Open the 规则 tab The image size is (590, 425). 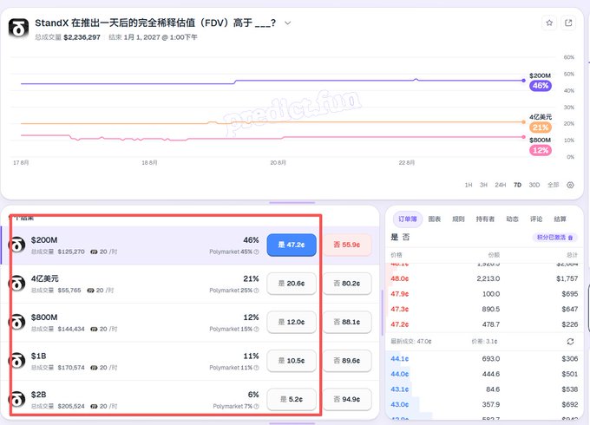tap(458, 219)
